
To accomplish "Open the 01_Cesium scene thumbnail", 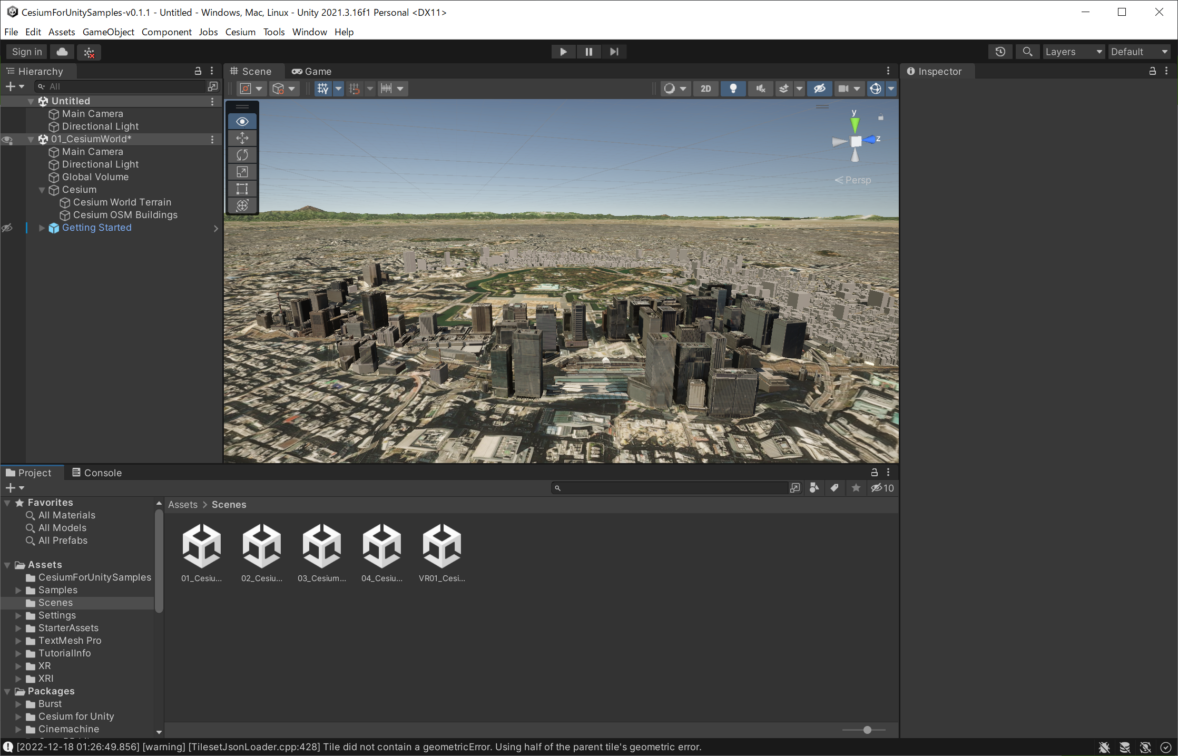I will 202,546.
